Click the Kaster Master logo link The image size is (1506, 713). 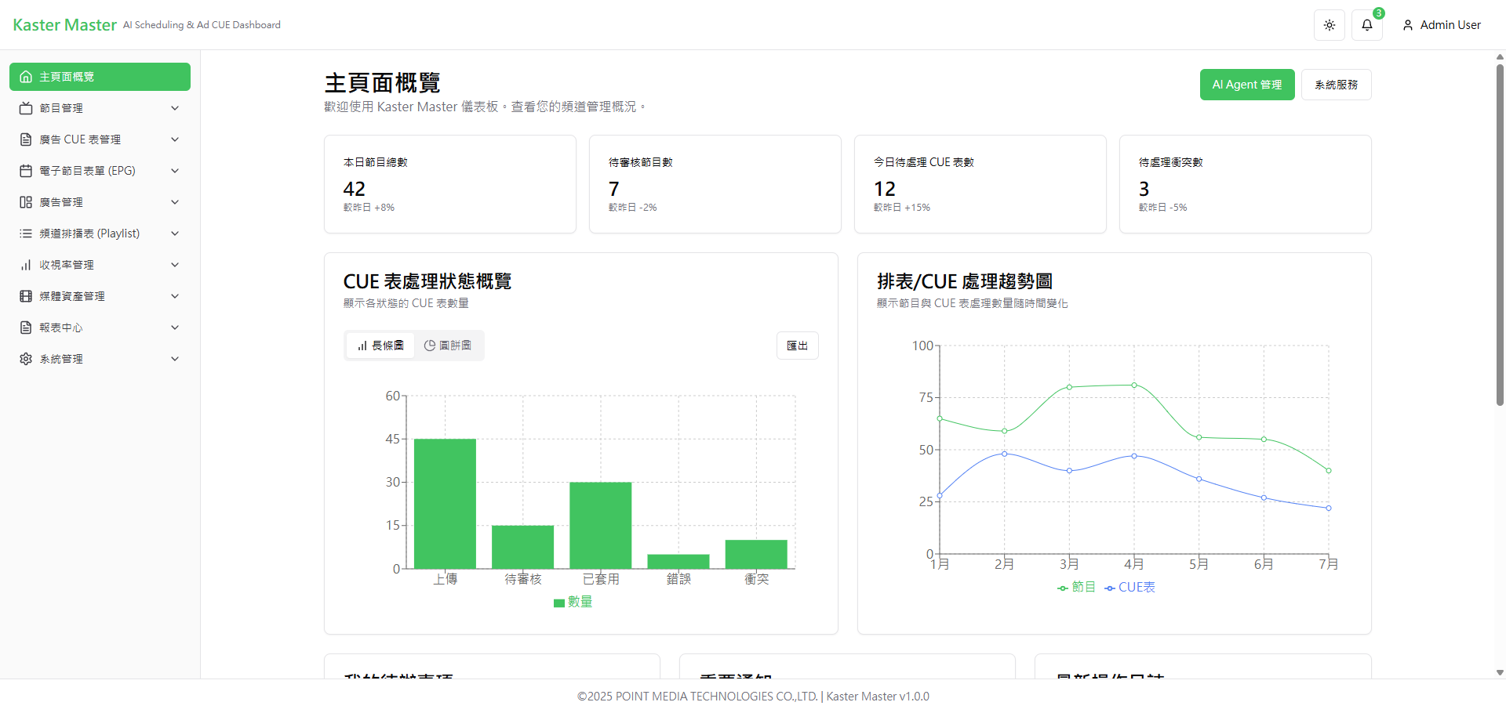[64, 25]
